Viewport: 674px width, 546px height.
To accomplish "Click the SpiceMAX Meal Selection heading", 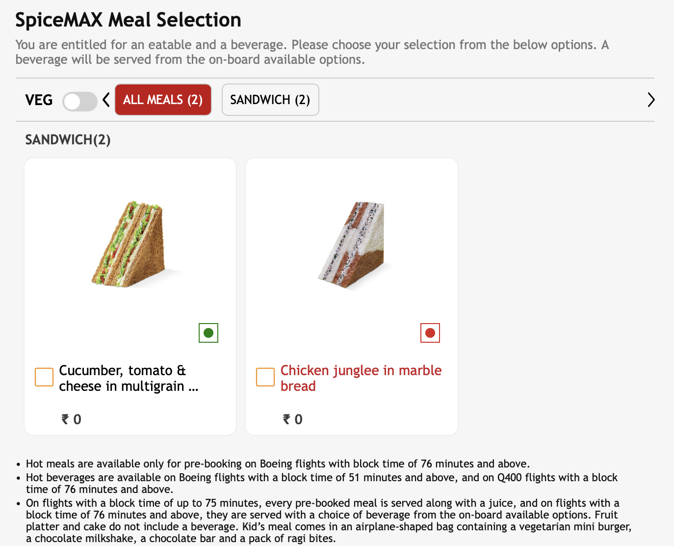I will pos(128,20).
